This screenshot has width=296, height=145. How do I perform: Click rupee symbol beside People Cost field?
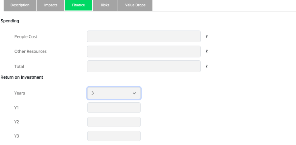[207, 37]
